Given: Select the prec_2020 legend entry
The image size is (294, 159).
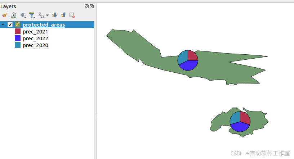Looking at the screenshot, I should click(35, 45).
